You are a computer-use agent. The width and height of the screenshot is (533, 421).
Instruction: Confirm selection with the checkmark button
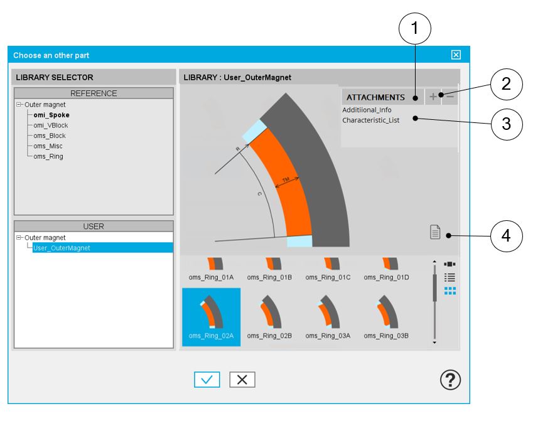tap(207, 380)
